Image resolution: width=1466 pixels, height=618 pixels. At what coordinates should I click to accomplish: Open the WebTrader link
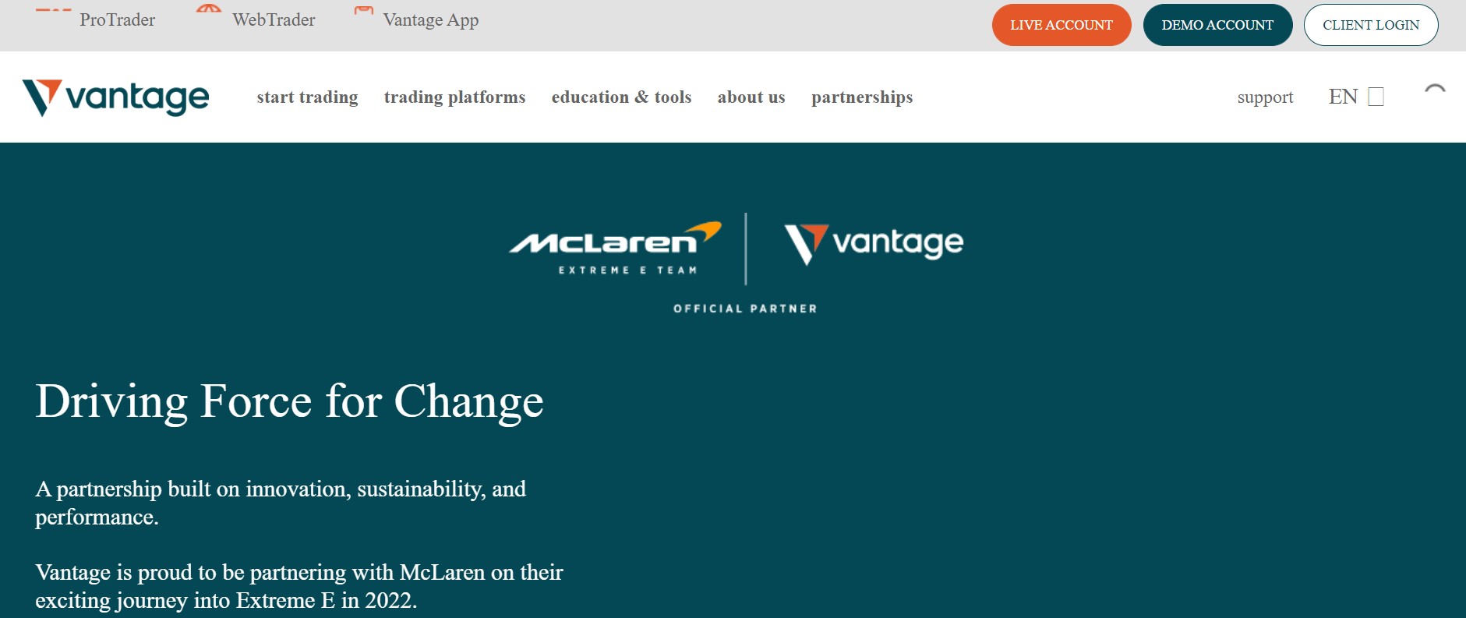tap(274, 19)
